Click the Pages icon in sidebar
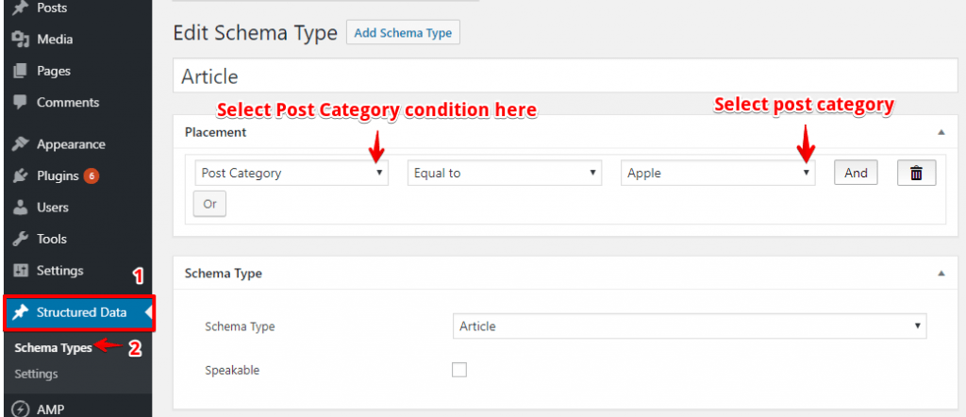Viewport: 966px width, 417px height. click(21, 71)
